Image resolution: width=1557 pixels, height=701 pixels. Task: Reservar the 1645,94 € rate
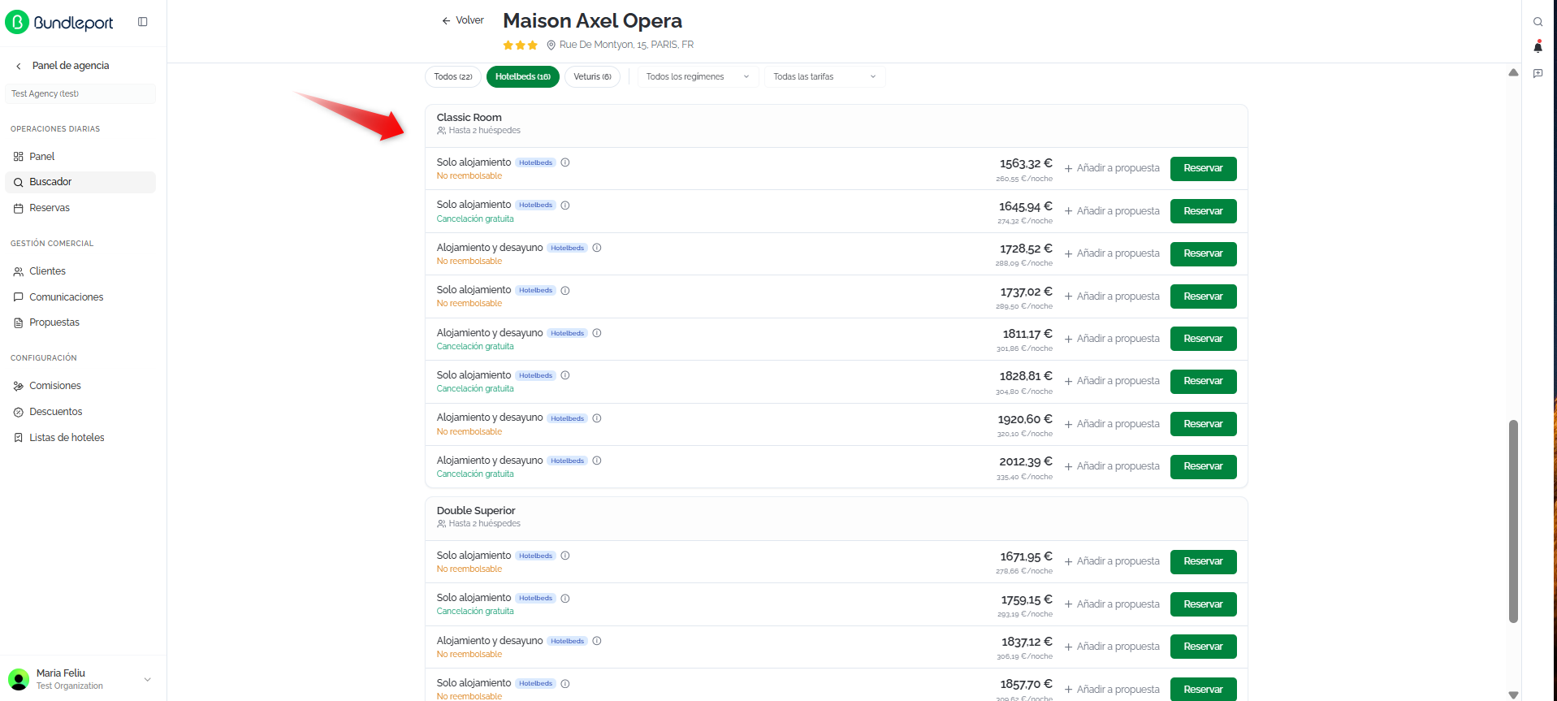[x=1203, y=211]
